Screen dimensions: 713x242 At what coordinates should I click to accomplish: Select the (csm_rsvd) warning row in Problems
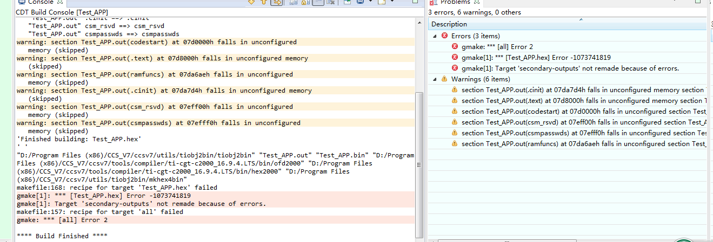click(x=568, y=122)
